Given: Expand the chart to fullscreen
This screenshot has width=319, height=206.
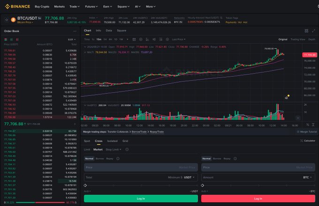Looking at the screenshot, I should pos(313,31).
